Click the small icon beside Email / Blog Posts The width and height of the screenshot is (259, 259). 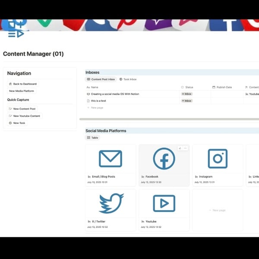click(89, 177)
